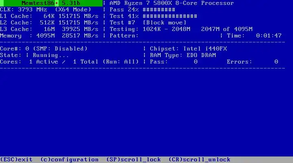Image resolution: width=293 pixels, height=163 pixels.
Task: Click the Pattern: label
Action: point(124,36)
